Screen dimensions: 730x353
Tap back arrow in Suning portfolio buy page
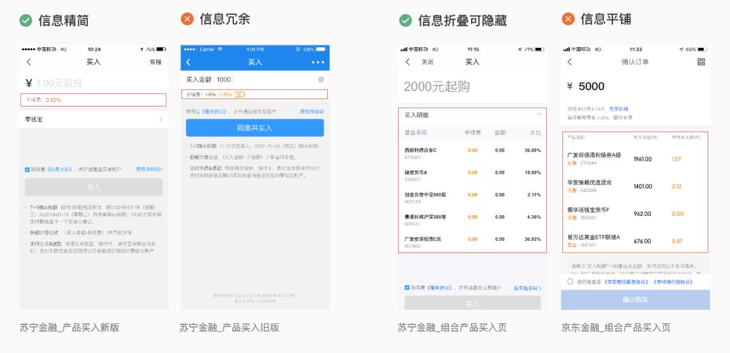pos(408,62)
